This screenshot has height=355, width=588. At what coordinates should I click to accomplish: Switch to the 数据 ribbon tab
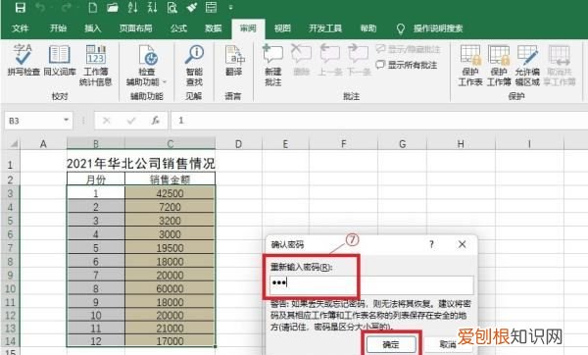(214, 28)
